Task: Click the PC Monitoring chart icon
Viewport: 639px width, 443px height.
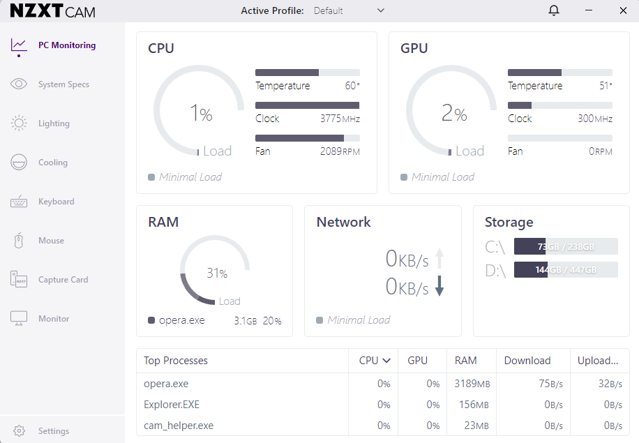Action: coord(19,47)
